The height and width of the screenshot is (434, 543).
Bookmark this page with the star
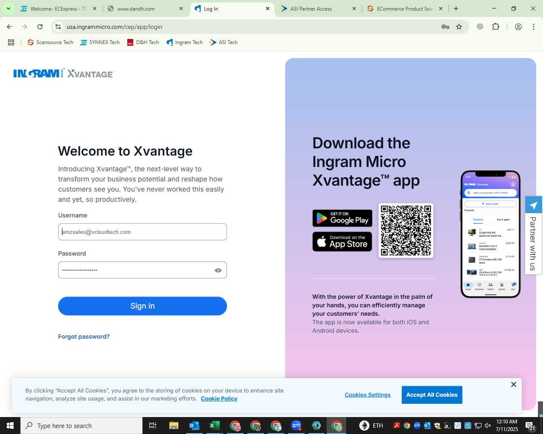(x=459, y=27)
